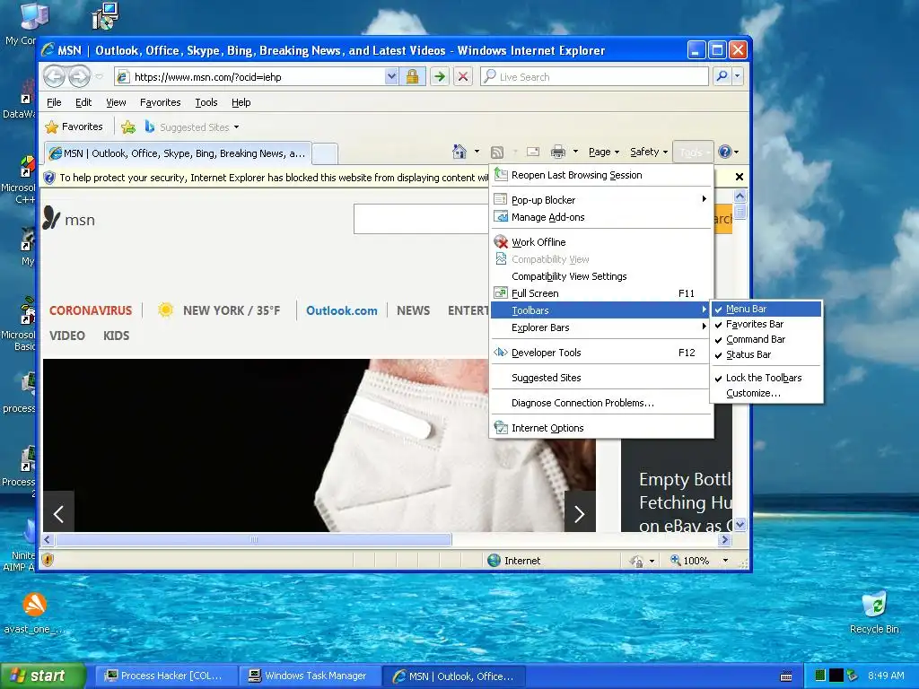The width and height of the screenshot is (919, 689).
Task: Click the red Stop loading button
Action: click(x=463, y=77)
